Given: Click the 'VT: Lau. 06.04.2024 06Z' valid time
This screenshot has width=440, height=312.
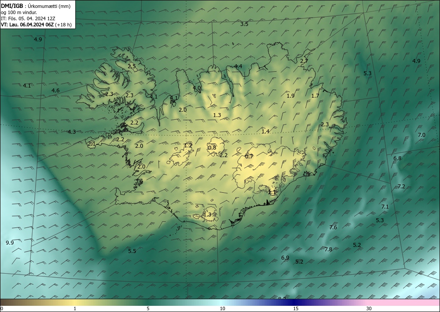Looking at the screenshot, I should pyautogui.click(x=27, y=25).
